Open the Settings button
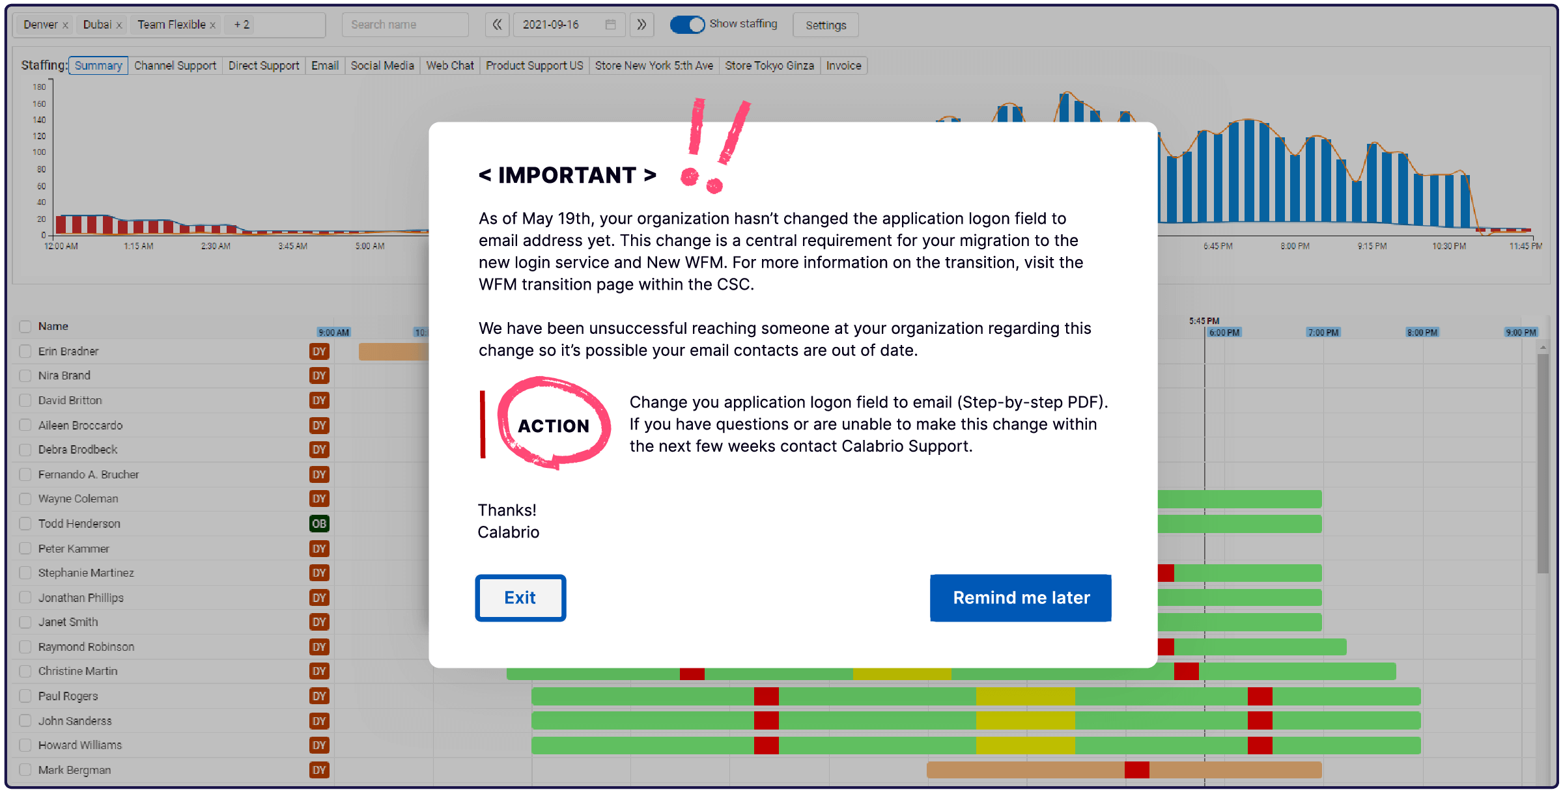The width and height of the screenshot is (1563, 794). (x=826, y=25)
